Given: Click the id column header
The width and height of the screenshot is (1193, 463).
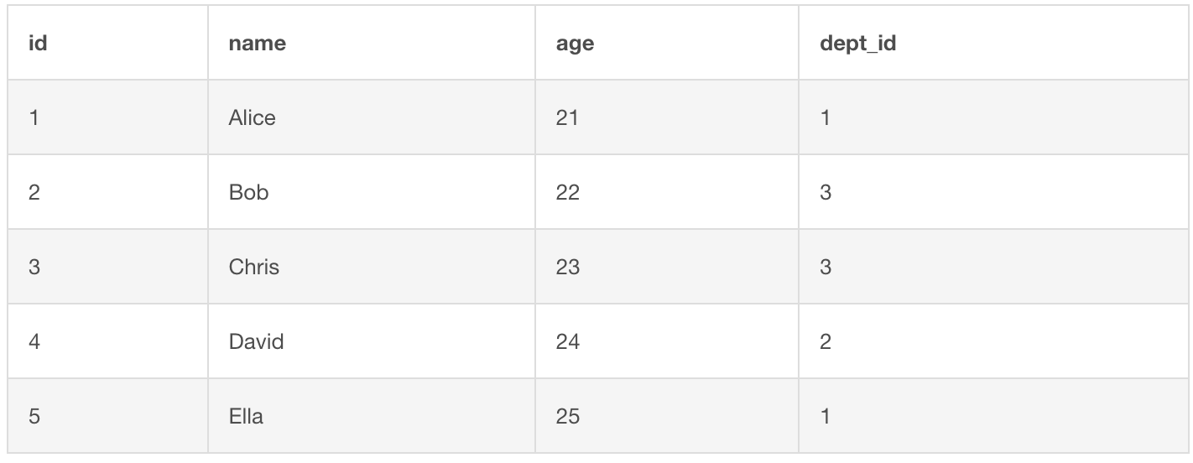Looking at the screenshot, I should [x=38, y=44].
